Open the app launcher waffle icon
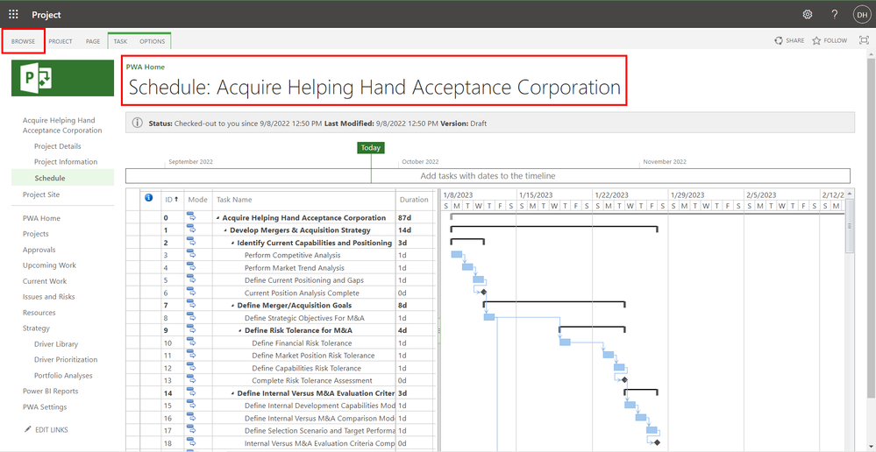Viewport: 876px width, 452px height. [13, 15]
